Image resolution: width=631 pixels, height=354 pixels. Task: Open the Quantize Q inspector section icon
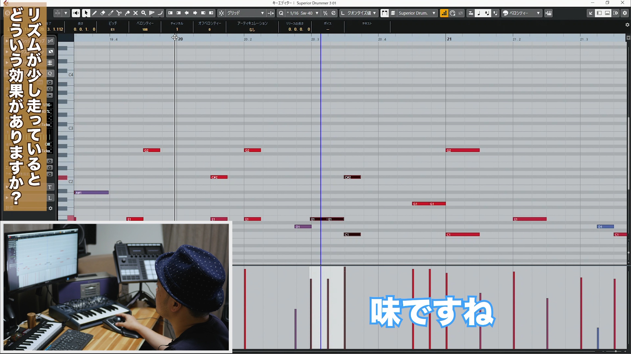[x=50, y=73]
